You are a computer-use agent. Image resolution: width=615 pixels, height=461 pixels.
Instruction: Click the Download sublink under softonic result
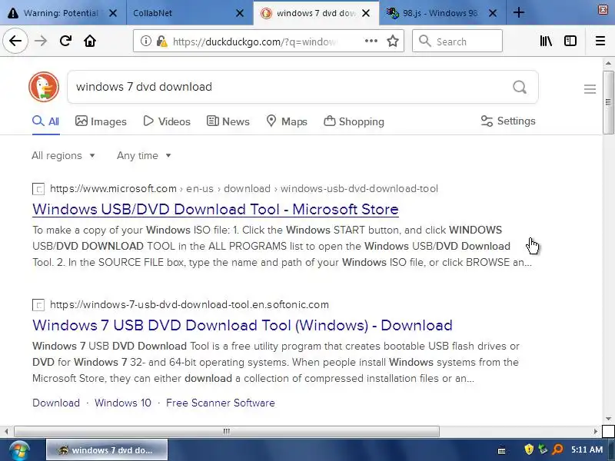coord(56,403)
